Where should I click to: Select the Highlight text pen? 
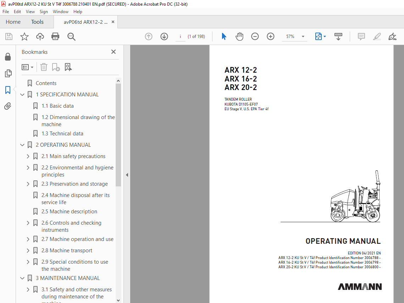377,37
